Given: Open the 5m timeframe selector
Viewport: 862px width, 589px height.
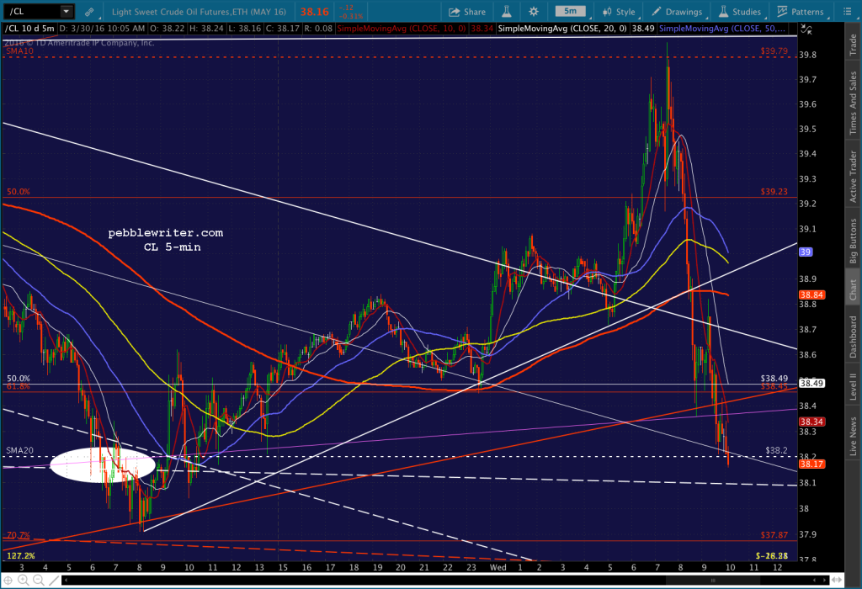Looking at the screenshot, I should coord(570,11).
